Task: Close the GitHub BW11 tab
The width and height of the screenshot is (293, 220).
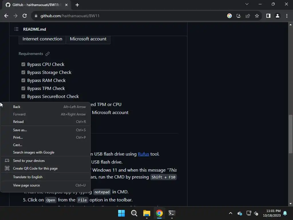Action: tap(66, 5)
